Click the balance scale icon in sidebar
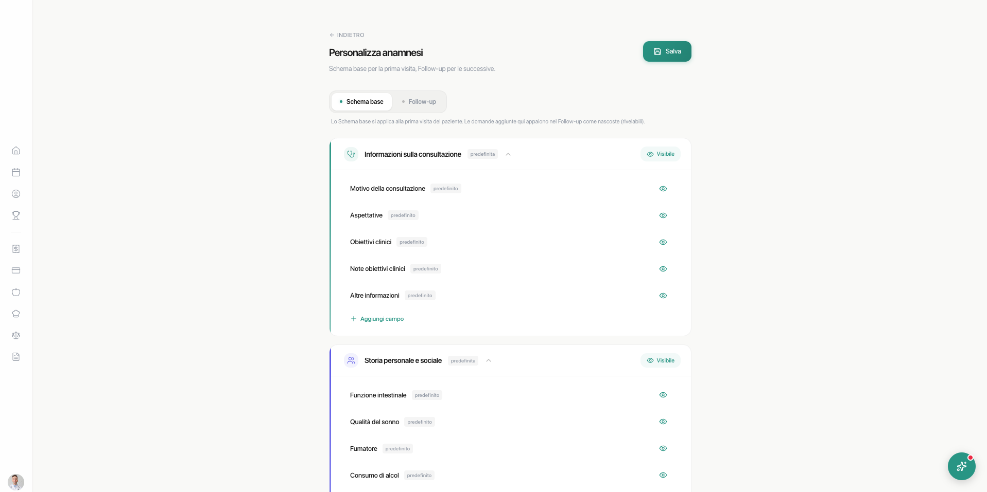 16,335
